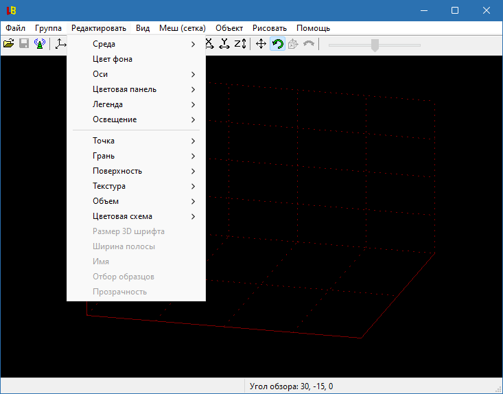Close the application window

[487, 10]
